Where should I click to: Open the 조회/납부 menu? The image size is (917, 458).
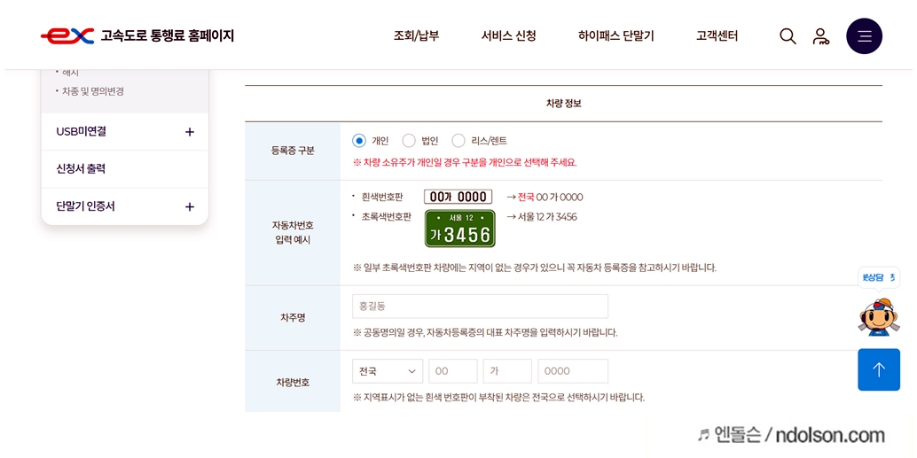(x=417, y=36)
